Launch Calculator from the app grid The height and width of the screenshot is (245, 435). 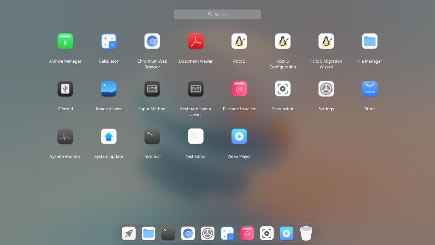point(109,41)
